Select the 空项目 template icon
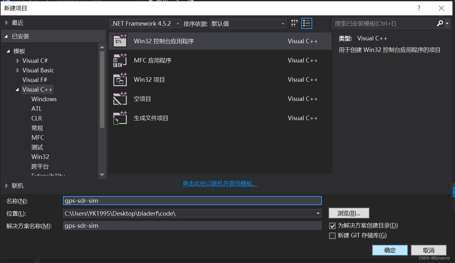This screenshot has height=263, width=455. (120, 99)
